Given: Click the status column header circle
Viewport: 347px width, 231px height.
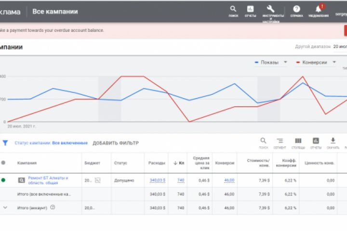Looking at the screenshot, I should click(x=4, y=163).
